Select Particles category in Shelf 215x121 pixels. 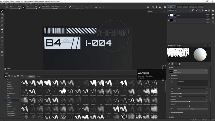pyautogui.click(x=9, y=102)
